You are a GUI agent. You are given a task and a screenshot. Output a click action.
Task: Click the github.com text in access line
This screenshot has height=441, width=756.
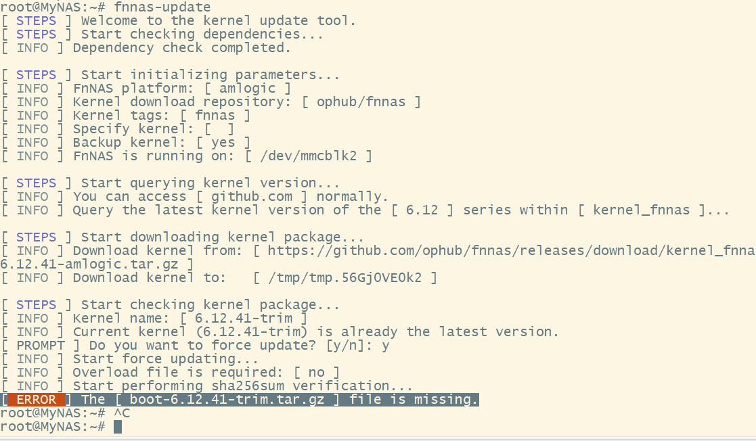pyautogui.click(x=252, y=197)
